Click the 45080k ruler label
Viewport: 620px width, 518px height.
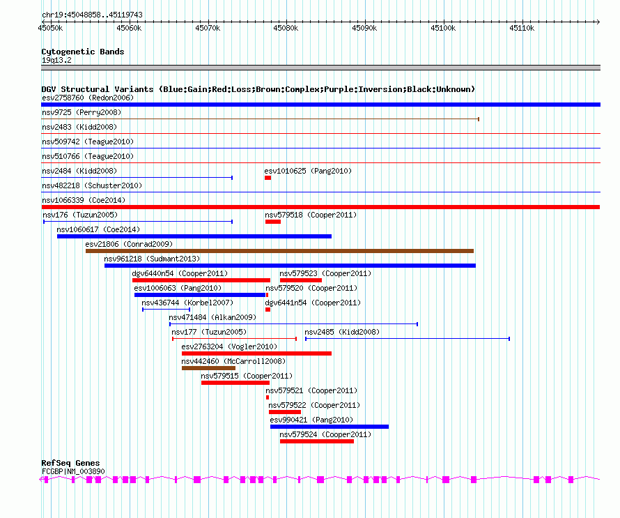coord(286,28)
